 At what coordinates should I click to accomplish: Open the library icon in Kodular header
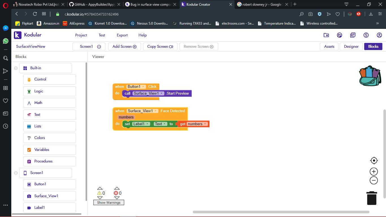coord(353,35)
